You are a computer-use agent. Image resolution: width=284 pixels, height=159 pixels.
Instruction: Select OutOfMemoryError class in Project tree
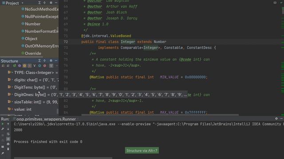40,46
